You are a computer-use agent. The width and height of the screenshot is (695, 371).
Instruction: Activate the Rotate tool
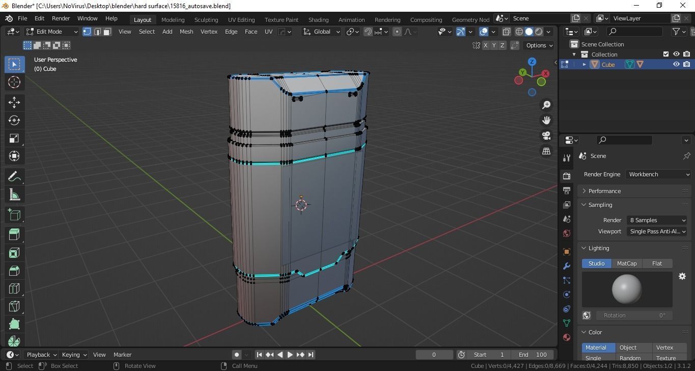point(14,120)
